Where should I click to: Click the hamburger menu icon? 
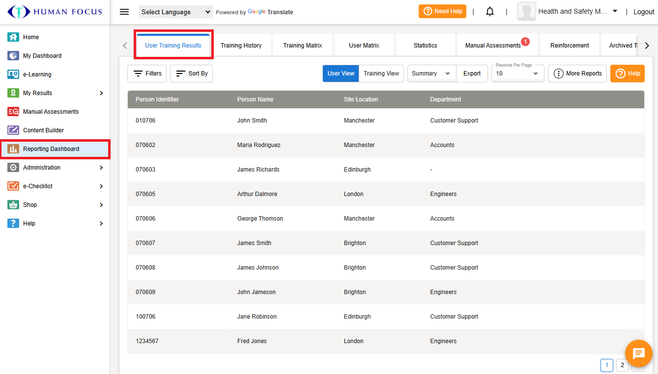coord(124,12)
